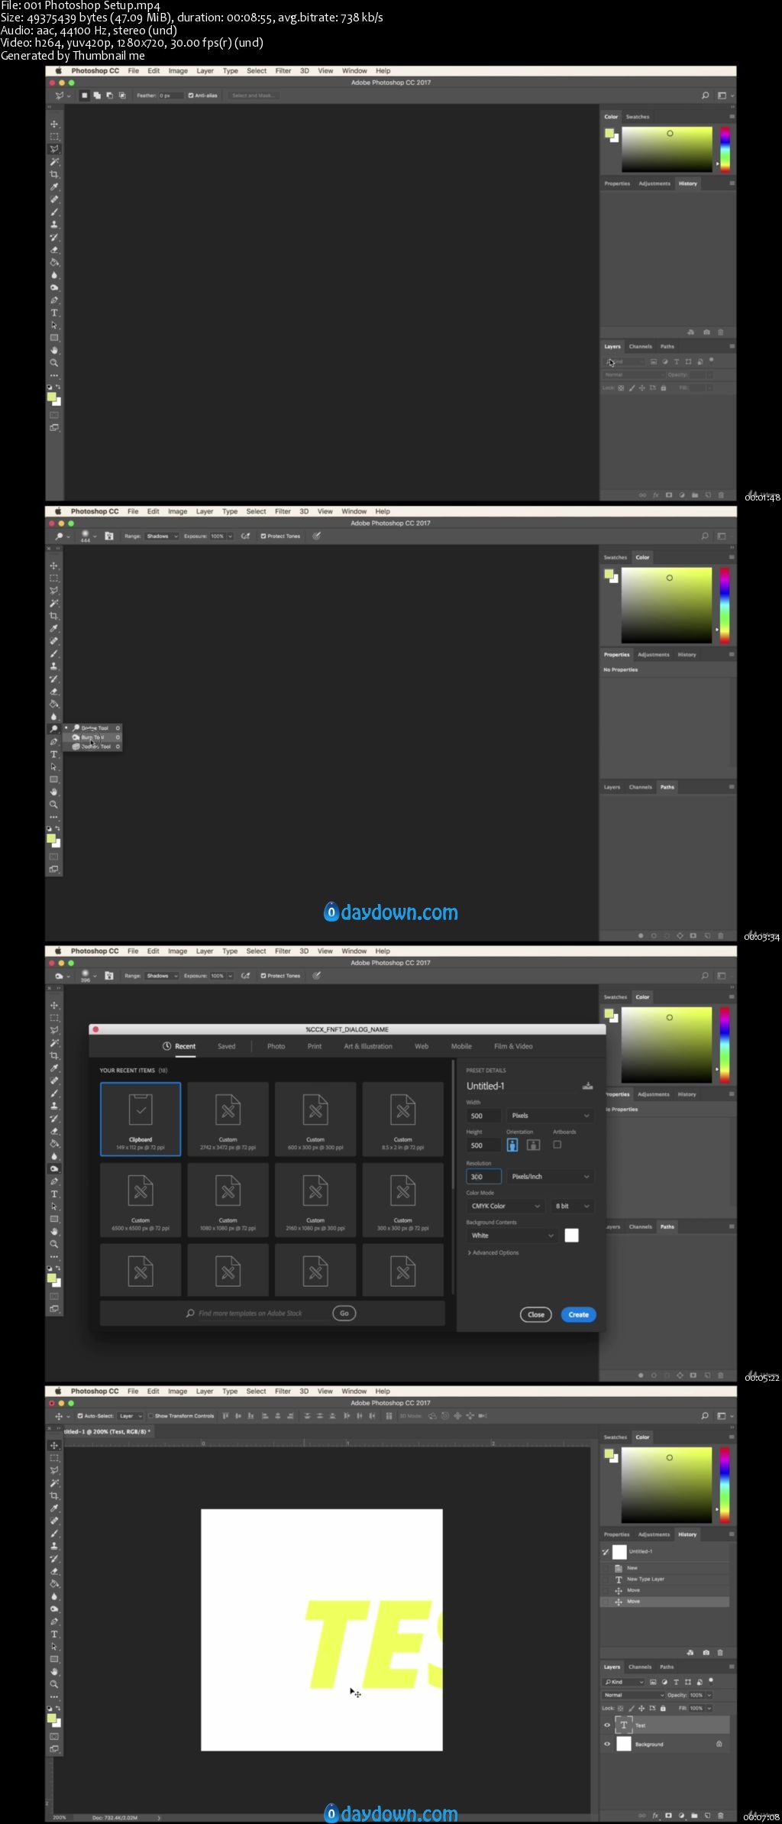Expand Advanced Options in the dialog
The height and width of the screenshot is (1824, 782).
click(x=493, y=1252)
